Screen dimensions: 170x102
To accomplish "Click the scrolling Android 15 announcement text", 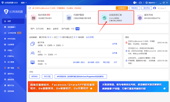I will (58, 8).
